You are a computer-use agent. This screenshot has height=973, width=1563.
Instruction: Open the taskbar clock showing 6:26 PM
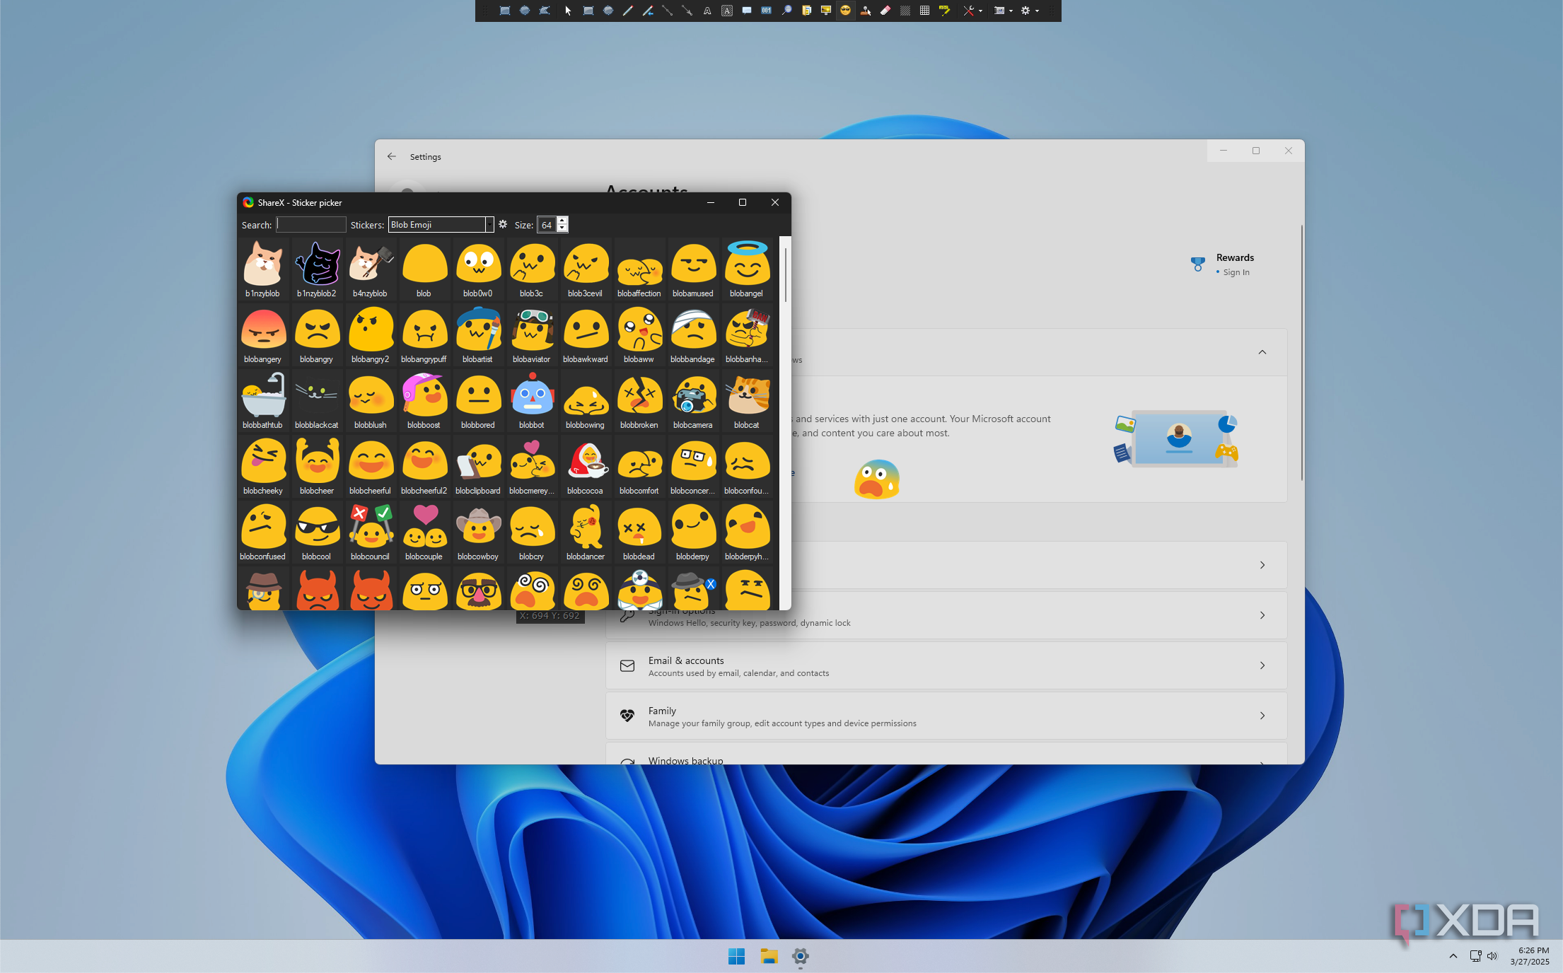tap(1530, 956)
